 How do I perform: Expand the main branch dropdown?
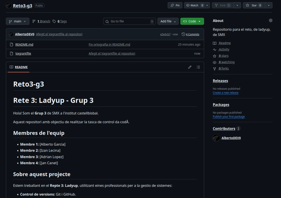[18, 21]
